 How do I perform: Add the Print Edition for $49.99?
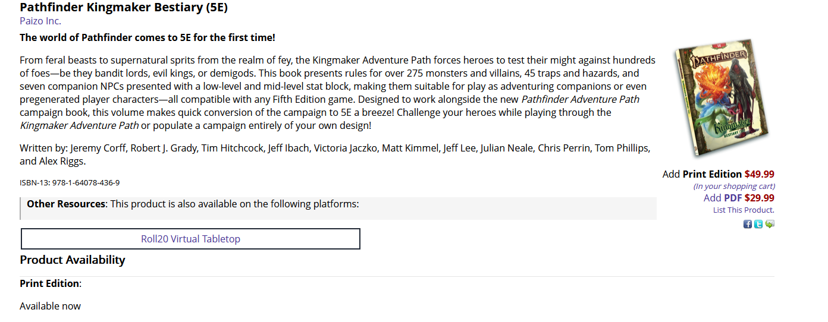tap(718, 174)
